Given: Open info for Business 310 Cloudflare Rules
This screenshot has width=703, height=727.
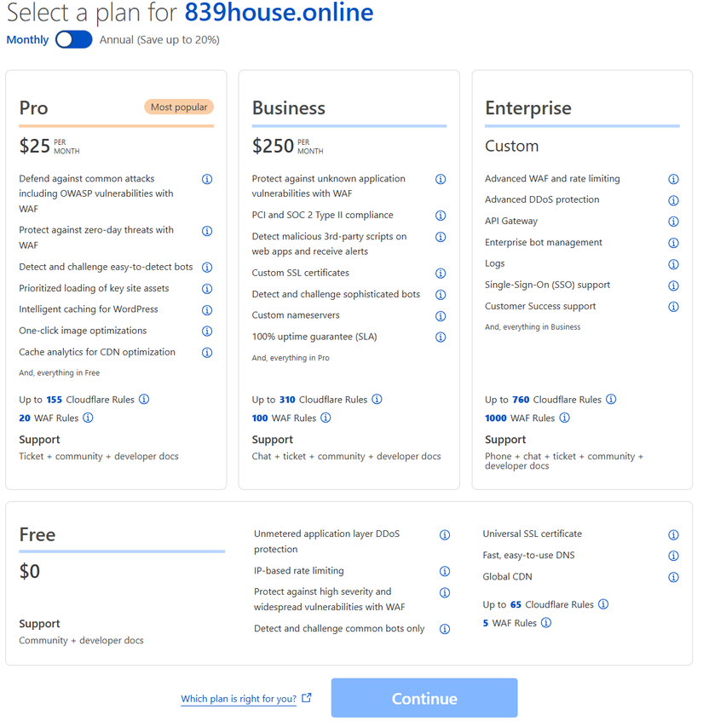Looking at the screenshot, I should [x=377, y=399].
